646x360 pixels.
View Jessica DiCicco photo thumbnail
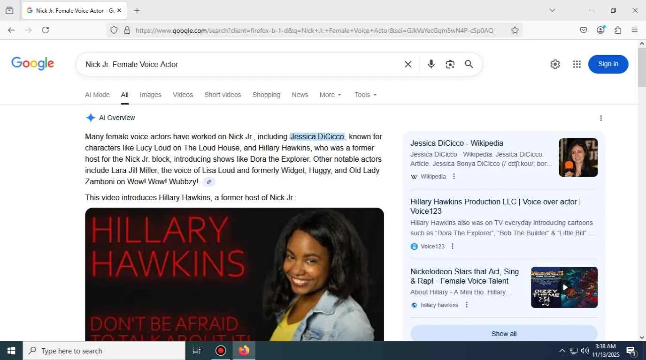(x=578, y=157)
